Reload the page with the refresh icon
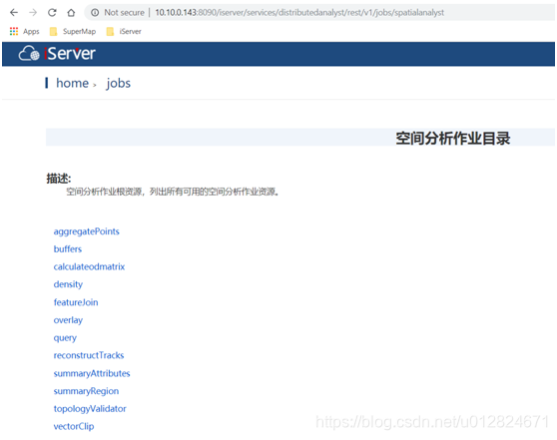The width and height of the screenshot is (557, 440). (52, 13)
